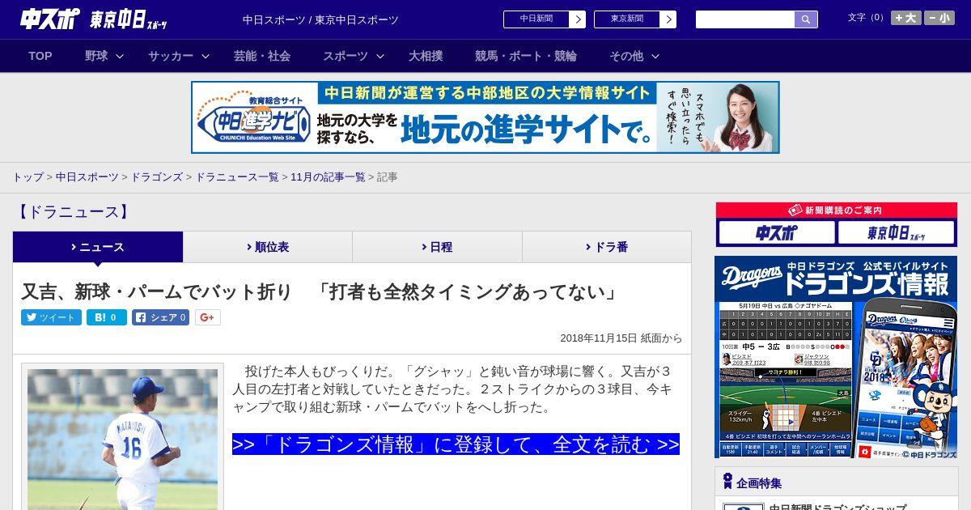Open the 中日新聞 header button
The height and width of the screenshot is (510, 971).
tap(536, 19)
